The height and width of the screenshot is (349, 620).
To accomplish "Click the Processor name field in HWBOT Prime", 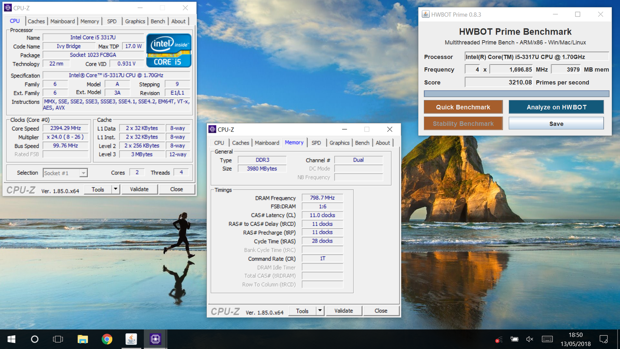I will coord(537,57).
